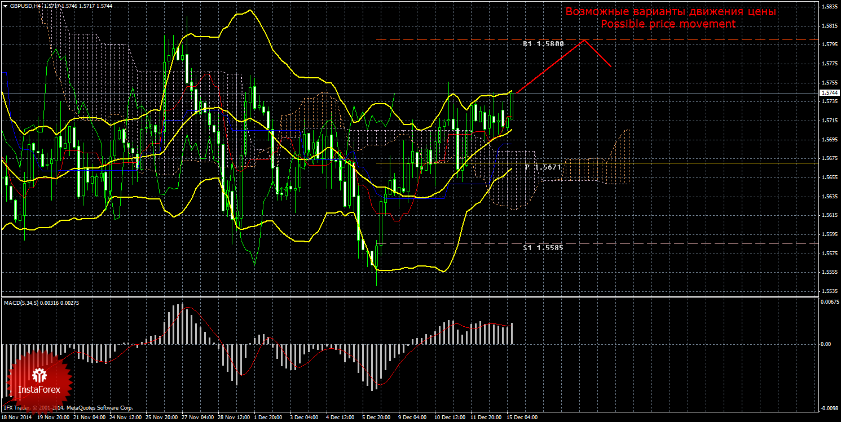Click the highlighted 1.5744 current price tag on the axis
The width and height of the screenshot is (841, 422).
click(x=830, y=92)
